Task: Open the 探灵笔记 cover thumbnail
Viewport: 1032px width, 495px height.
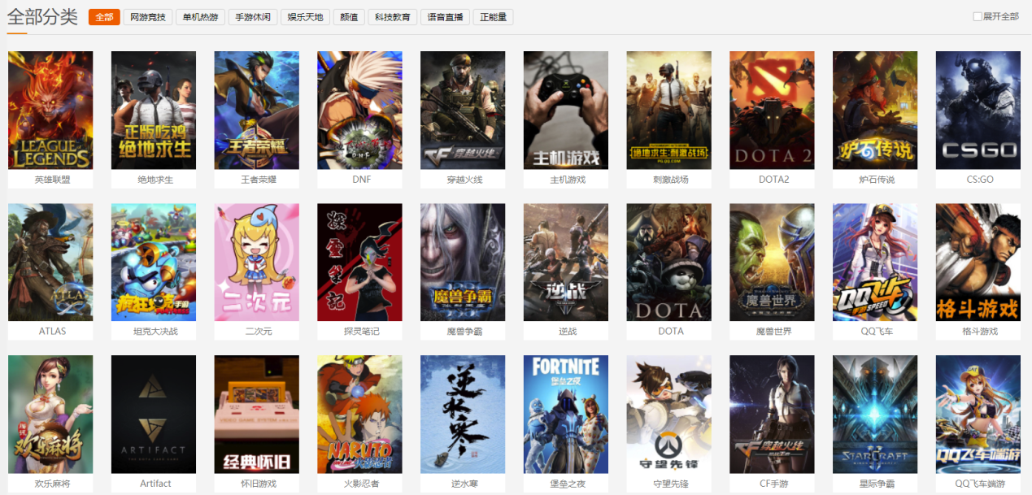Action: pyautogui.click(x=359, y=263)
